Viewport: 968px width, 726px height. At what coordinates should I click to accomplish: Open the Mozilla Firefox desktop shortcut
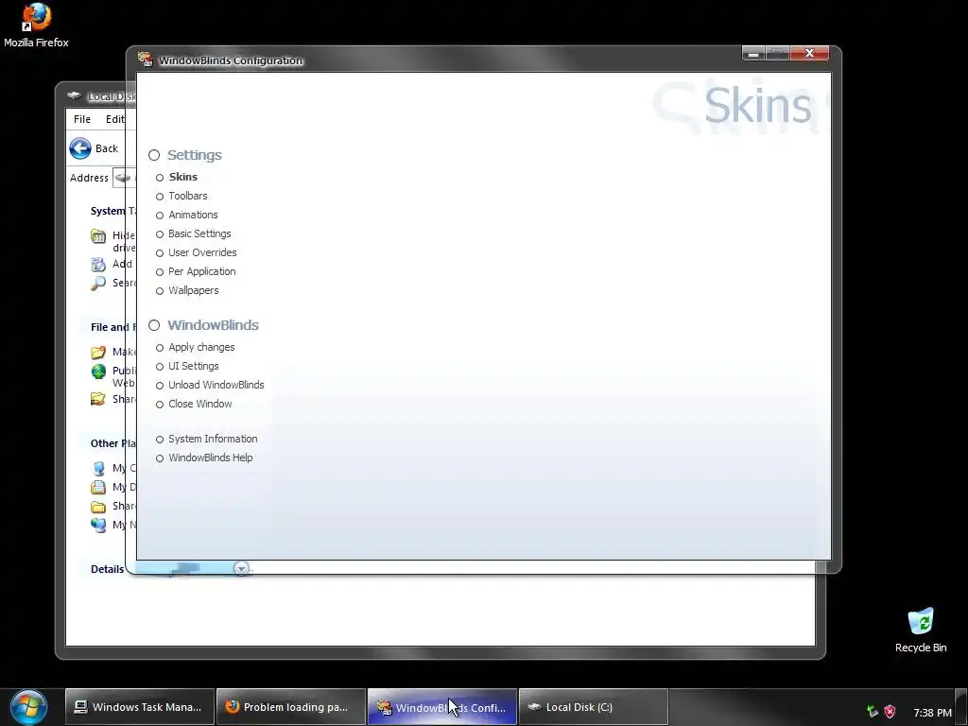coord(36,26)
